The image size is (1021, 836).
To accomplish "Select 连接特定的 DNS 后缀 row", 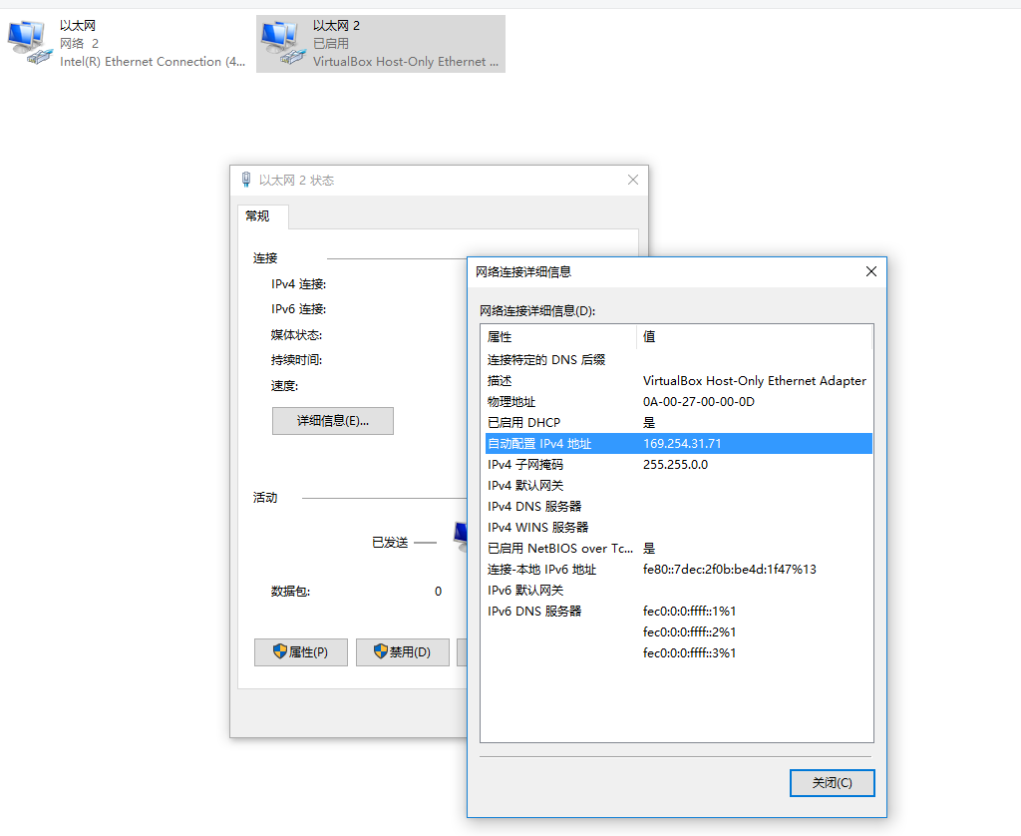I will pyautogui.click(x=678, y=360).
